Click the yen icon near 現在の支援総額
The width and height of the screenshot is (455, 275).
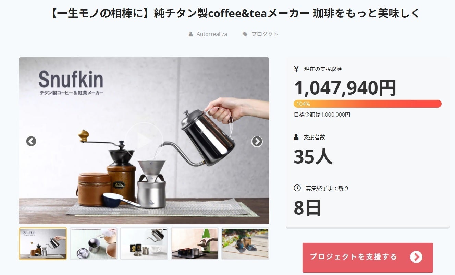coord(296,69)
